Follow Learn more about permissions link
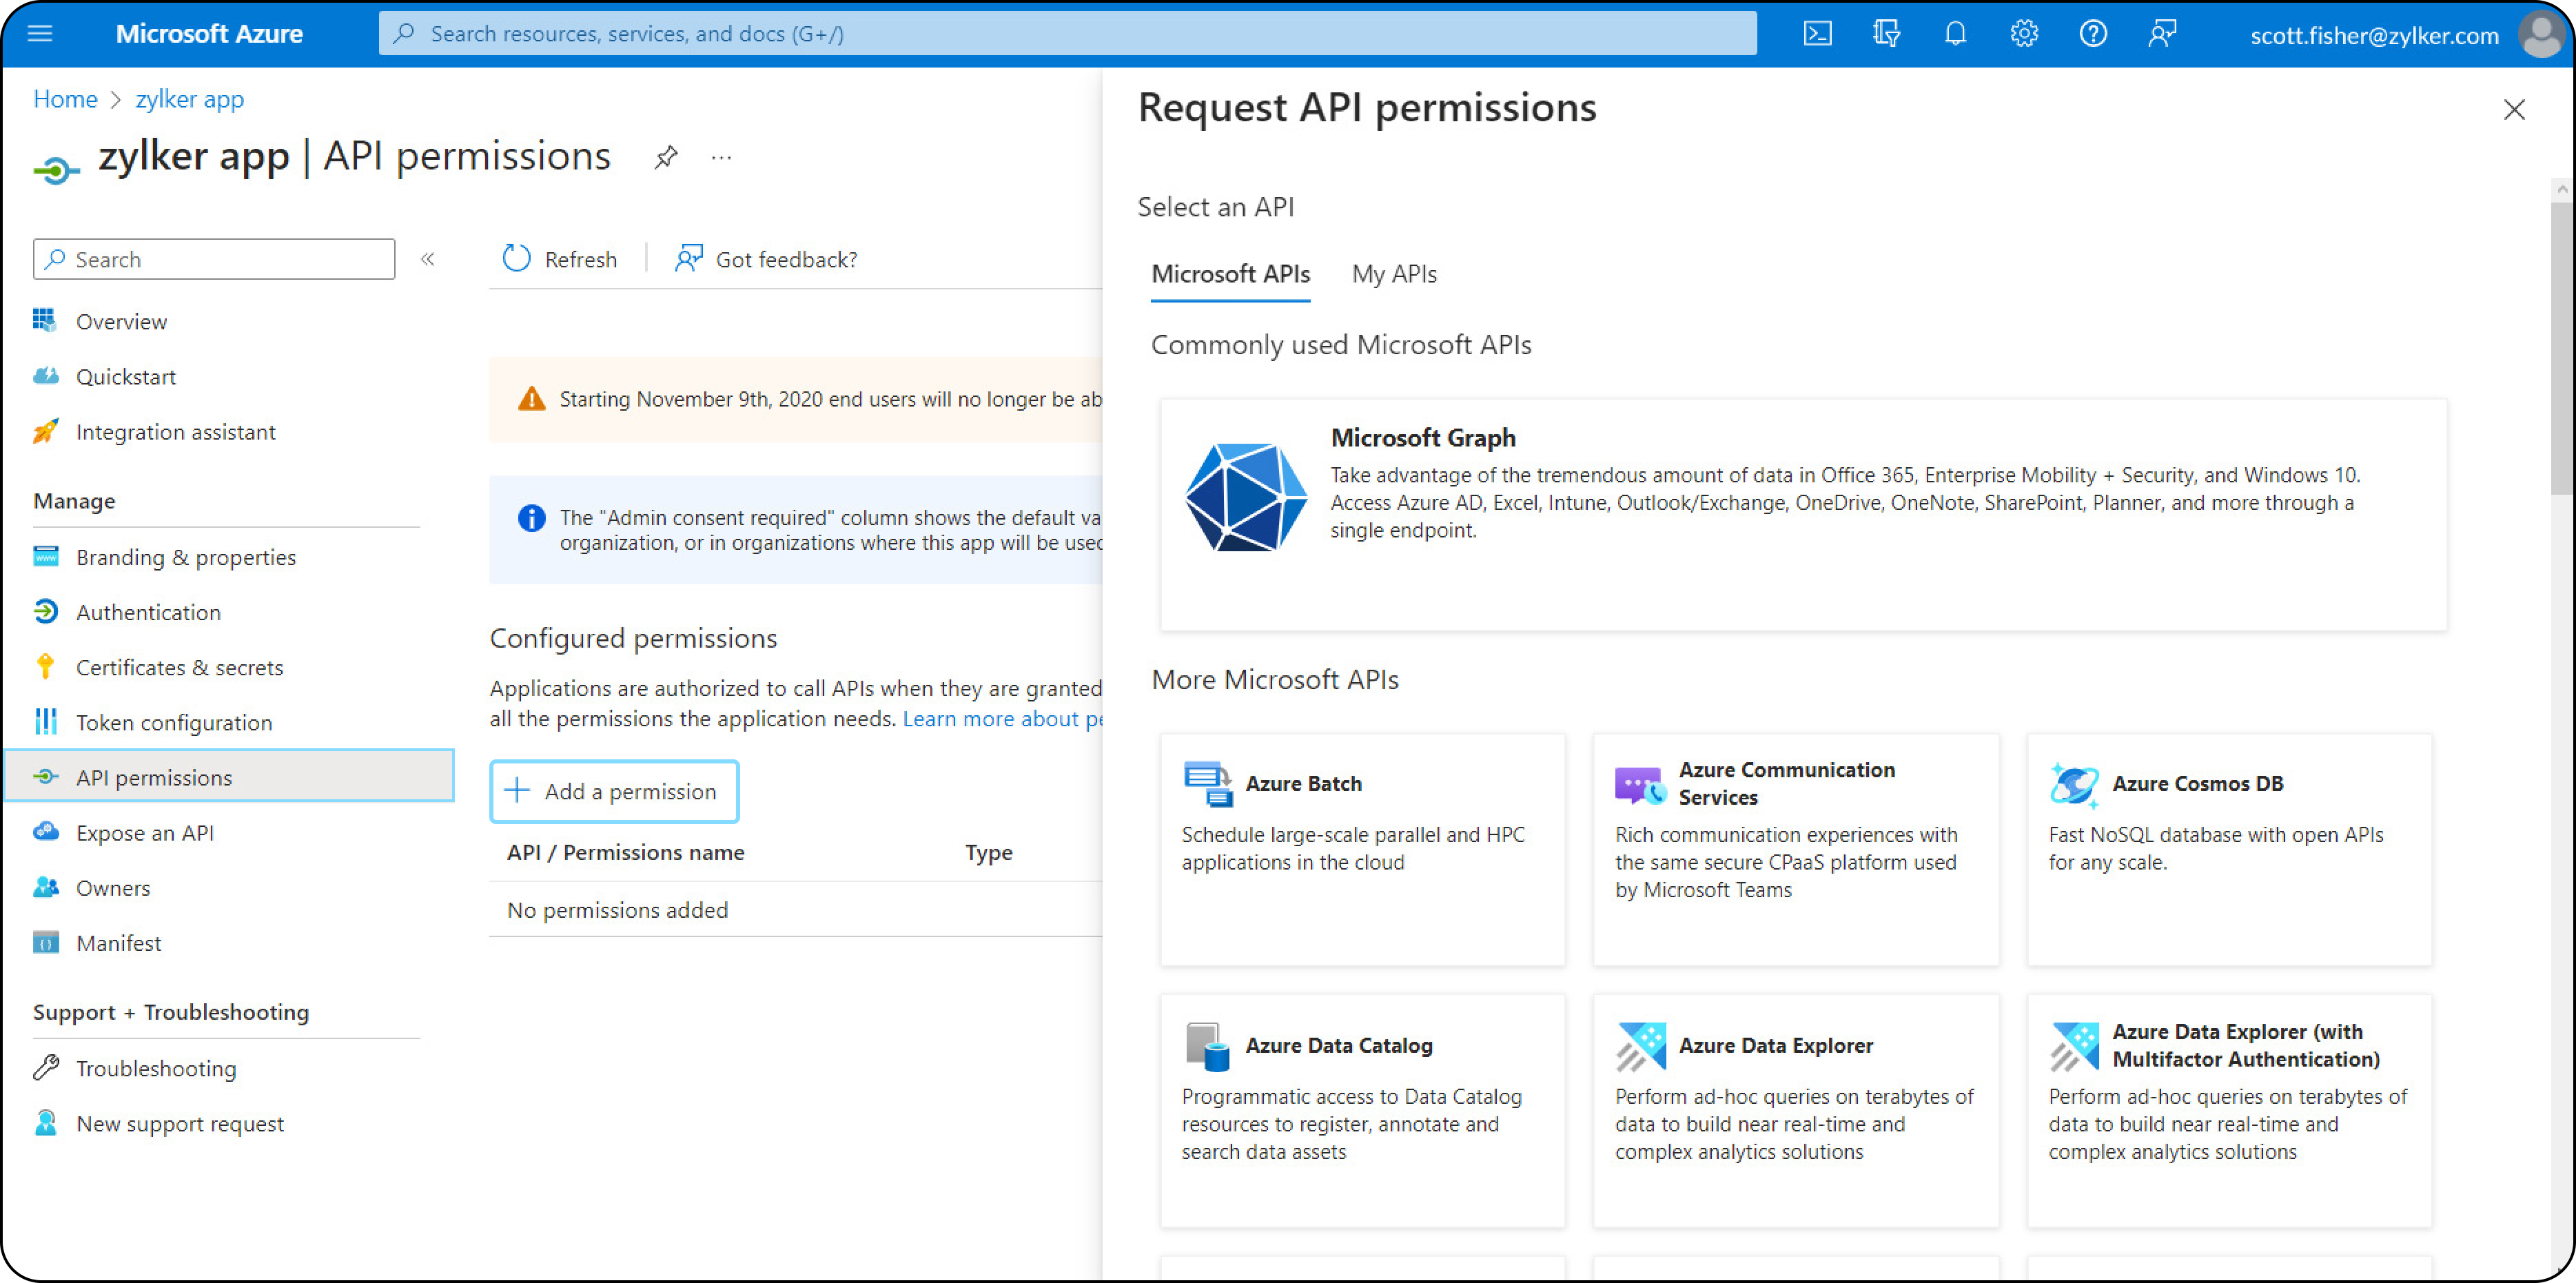Image resolution: width=2576 pixels, height=1283 pixels. [1002, 718]
